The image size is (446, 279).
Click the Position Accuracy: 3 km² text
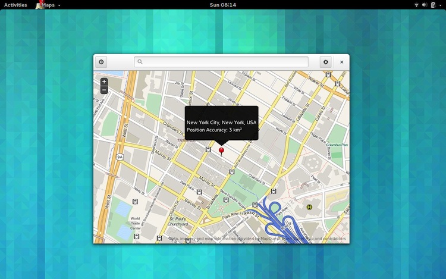tap(214, 130)
